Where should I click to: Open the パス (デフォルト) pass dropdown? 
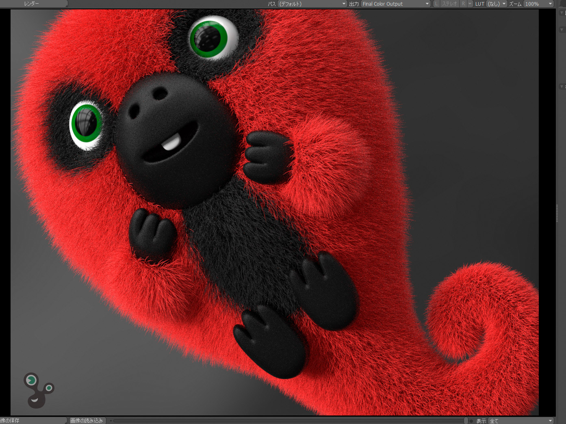pyautogui.click(x=312, y=4)
